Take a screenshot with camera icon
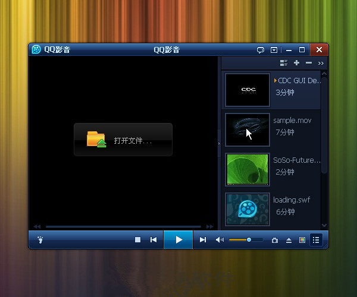Viewport: 357px width, 297px height. point(275,240)
